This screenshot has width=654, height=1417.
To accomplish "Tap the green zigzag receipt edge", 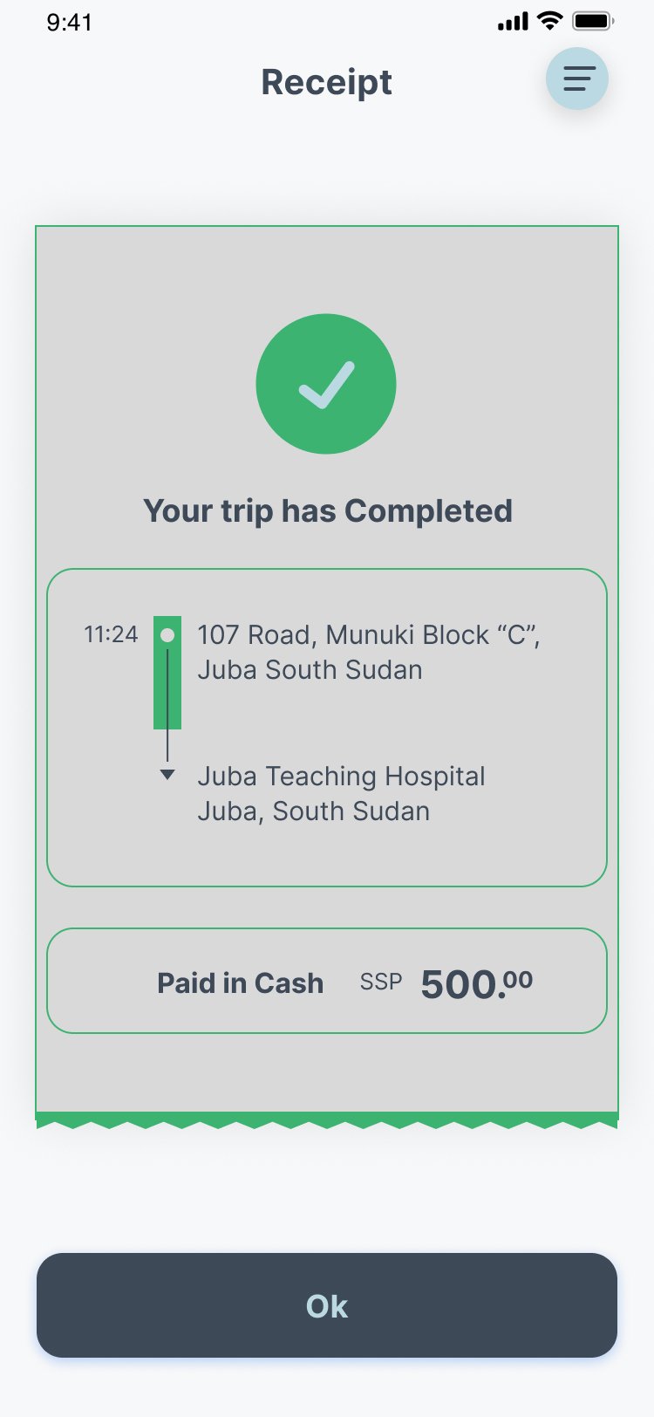I will 327,1119.
